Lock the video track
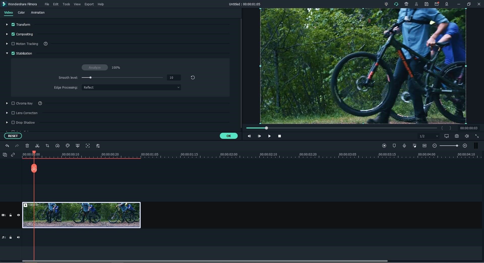This screenshot has height=263, width=484. point(11,215)
